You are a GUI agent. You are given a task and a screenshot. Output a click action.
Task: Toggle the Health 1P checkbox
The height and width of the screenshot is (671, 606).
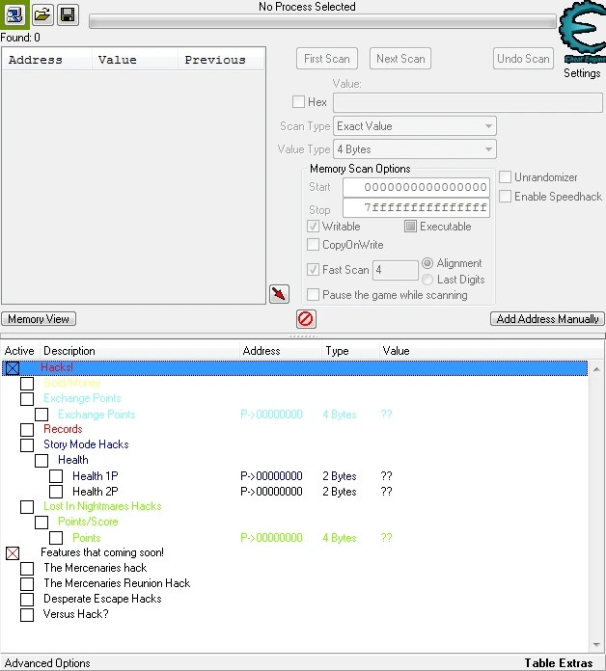[x=56, y=476]
